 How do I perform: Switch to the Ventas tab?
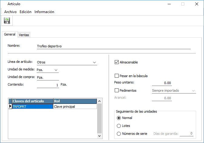(x=24, y=35)
